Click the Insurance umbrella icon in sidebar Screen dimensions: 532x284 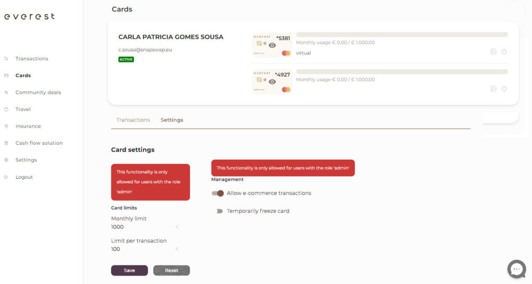tap(6, 126)
